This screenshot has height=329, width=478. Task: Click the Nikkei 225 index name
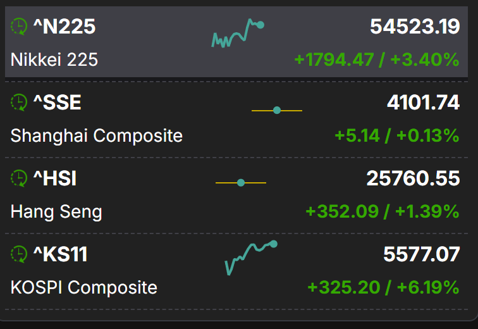54,59
